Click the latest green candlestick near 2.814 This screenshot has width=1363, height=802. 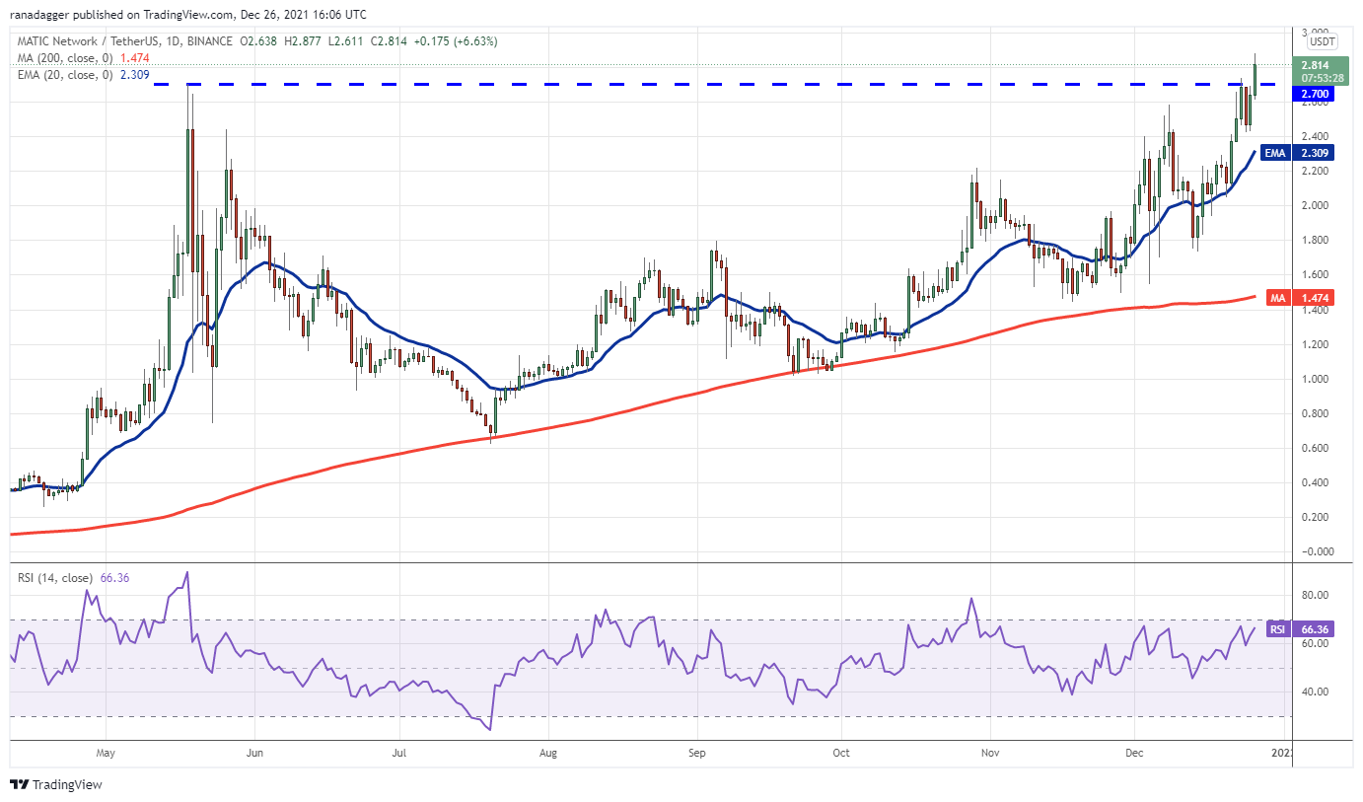(1255, 80)
